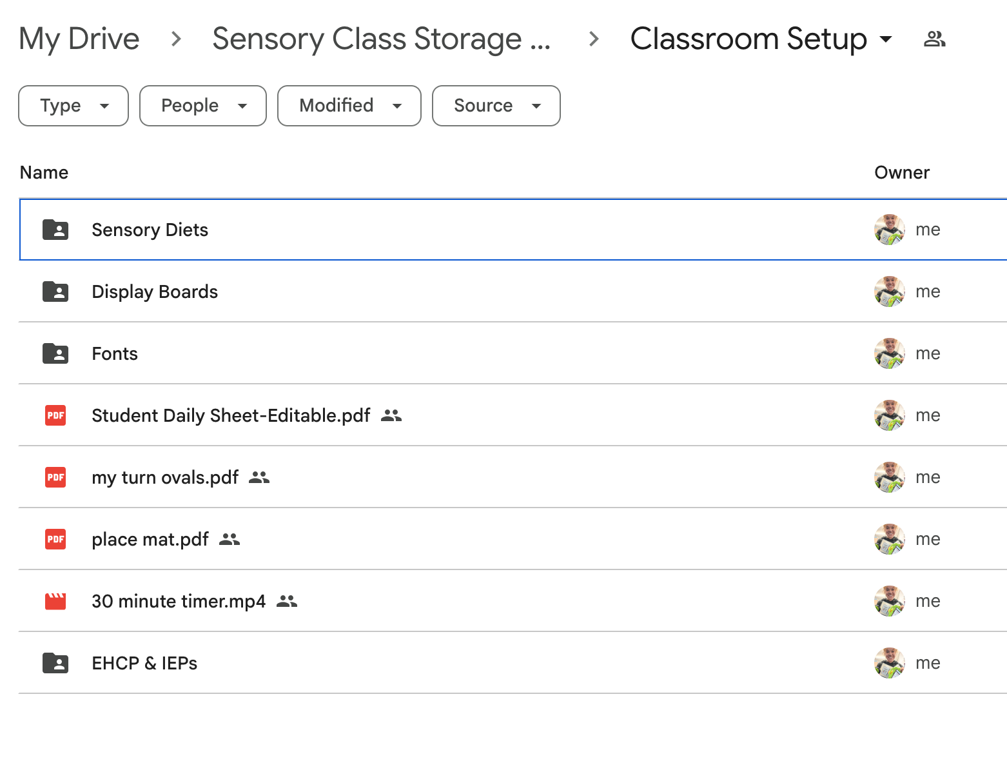Click owner 'me' text in EHCP & IEPs row
This screenshot has height=761, width=1007.
pyautogui.click(x=928, y=664)
